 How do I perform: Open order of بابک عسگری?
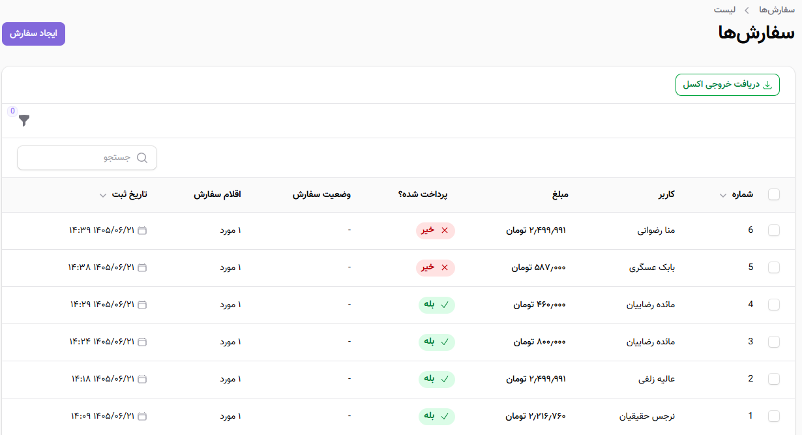click(652, 267)
